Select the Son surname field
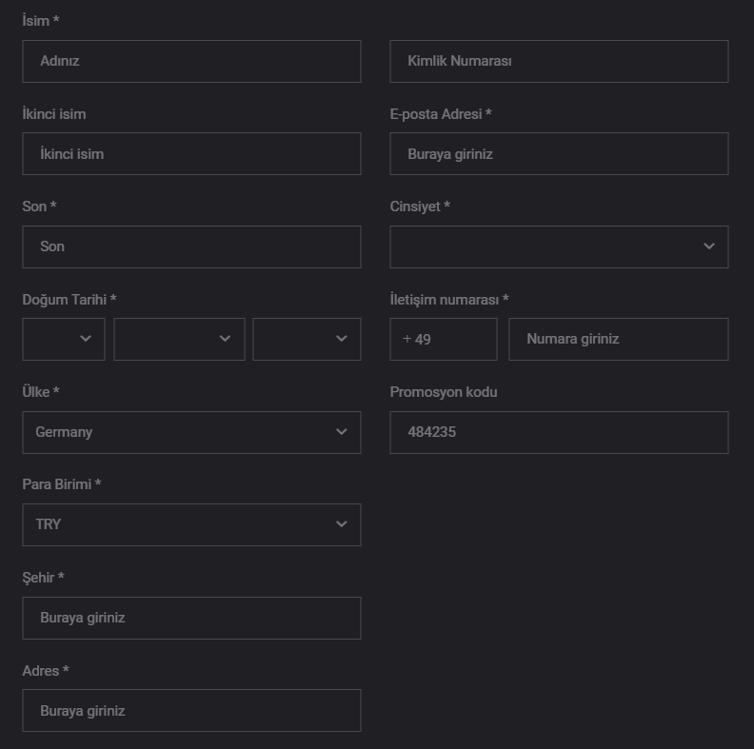The image size is (754, 749). (191, 246)
